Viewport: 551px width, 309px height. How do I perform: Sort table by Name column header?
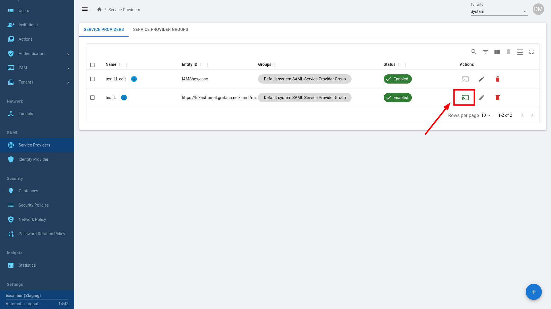111,64
